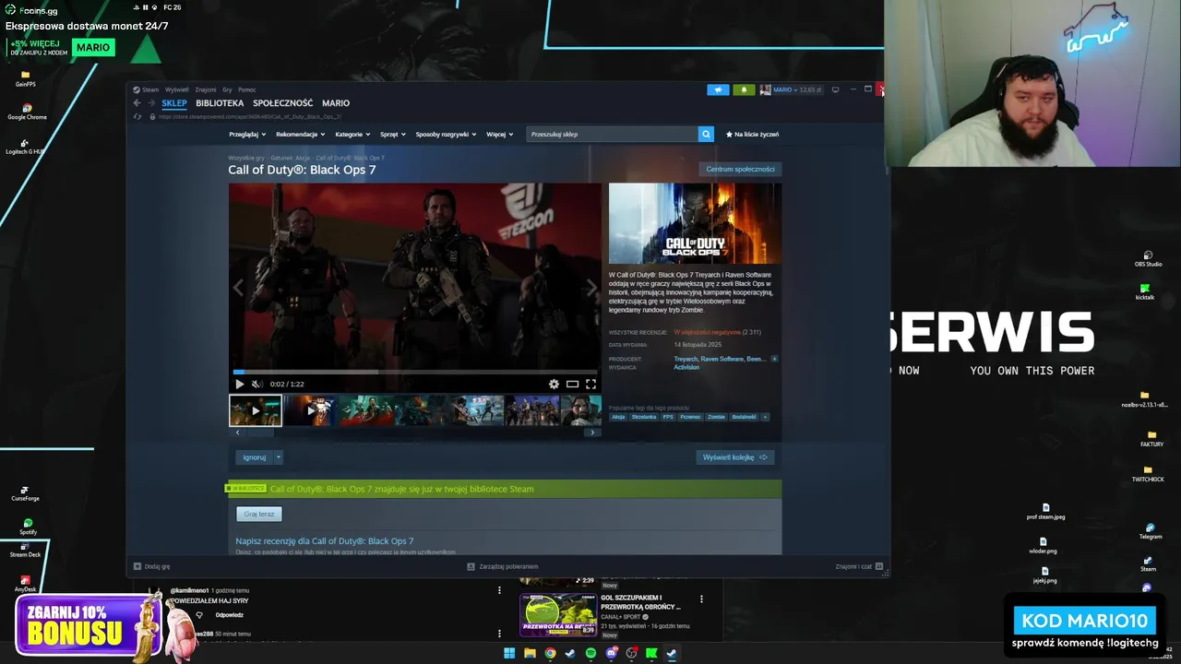
Task: Focus the Przeszukaj sklep search field
Action: 613,135
